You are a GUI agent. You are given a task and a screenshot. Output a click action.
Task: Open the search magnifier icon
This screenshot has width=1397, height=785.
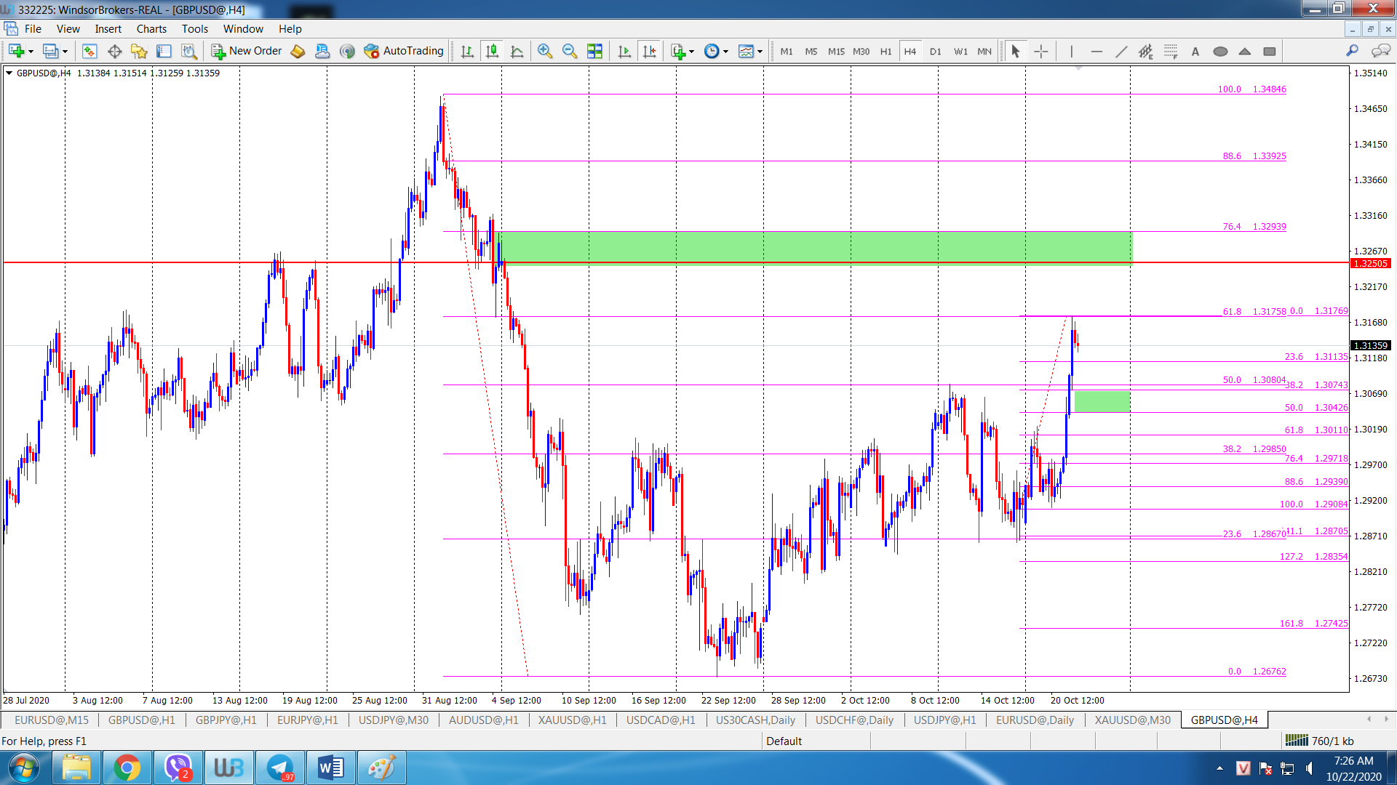[x=1352, y=50]
